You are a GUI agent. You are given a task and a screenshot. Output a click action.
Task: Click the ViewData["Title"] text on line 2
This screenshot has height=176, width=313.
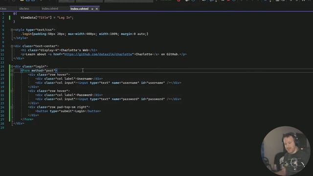(x=36, y=18)
